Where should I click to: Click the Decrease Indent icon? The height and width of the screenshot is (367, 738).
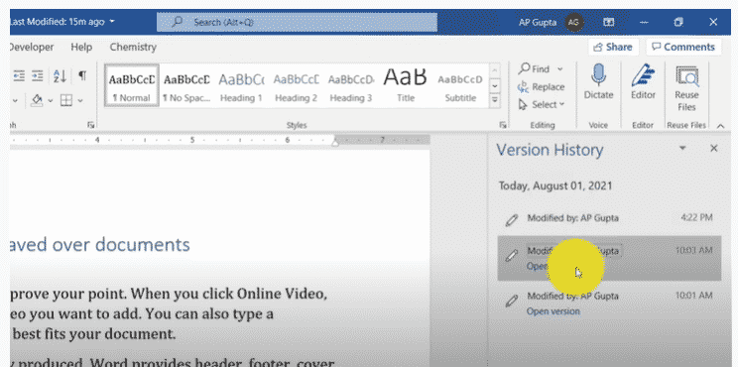[19, 75]
